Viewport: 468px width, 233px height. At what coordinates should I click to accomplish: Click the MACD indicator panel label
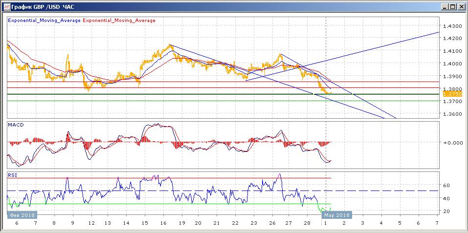click(16, 125)
